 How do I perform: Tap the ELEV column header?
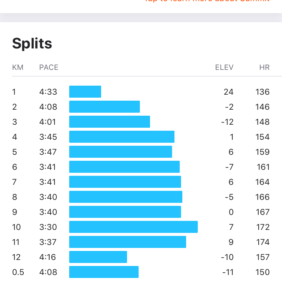pos(224,67)
